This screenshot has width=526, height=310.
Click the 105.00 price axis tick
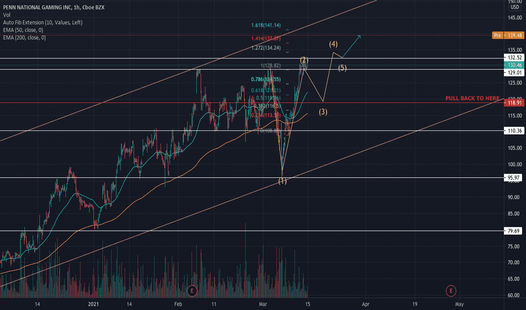[515, 148]
